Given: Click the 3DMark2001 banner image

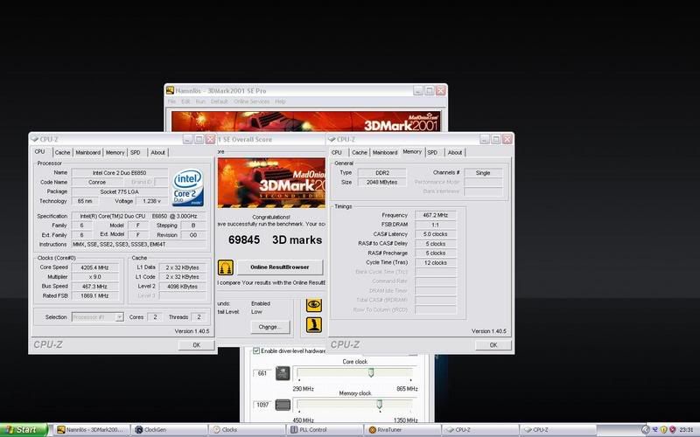Looking at the screenshot, I should 305,121.
